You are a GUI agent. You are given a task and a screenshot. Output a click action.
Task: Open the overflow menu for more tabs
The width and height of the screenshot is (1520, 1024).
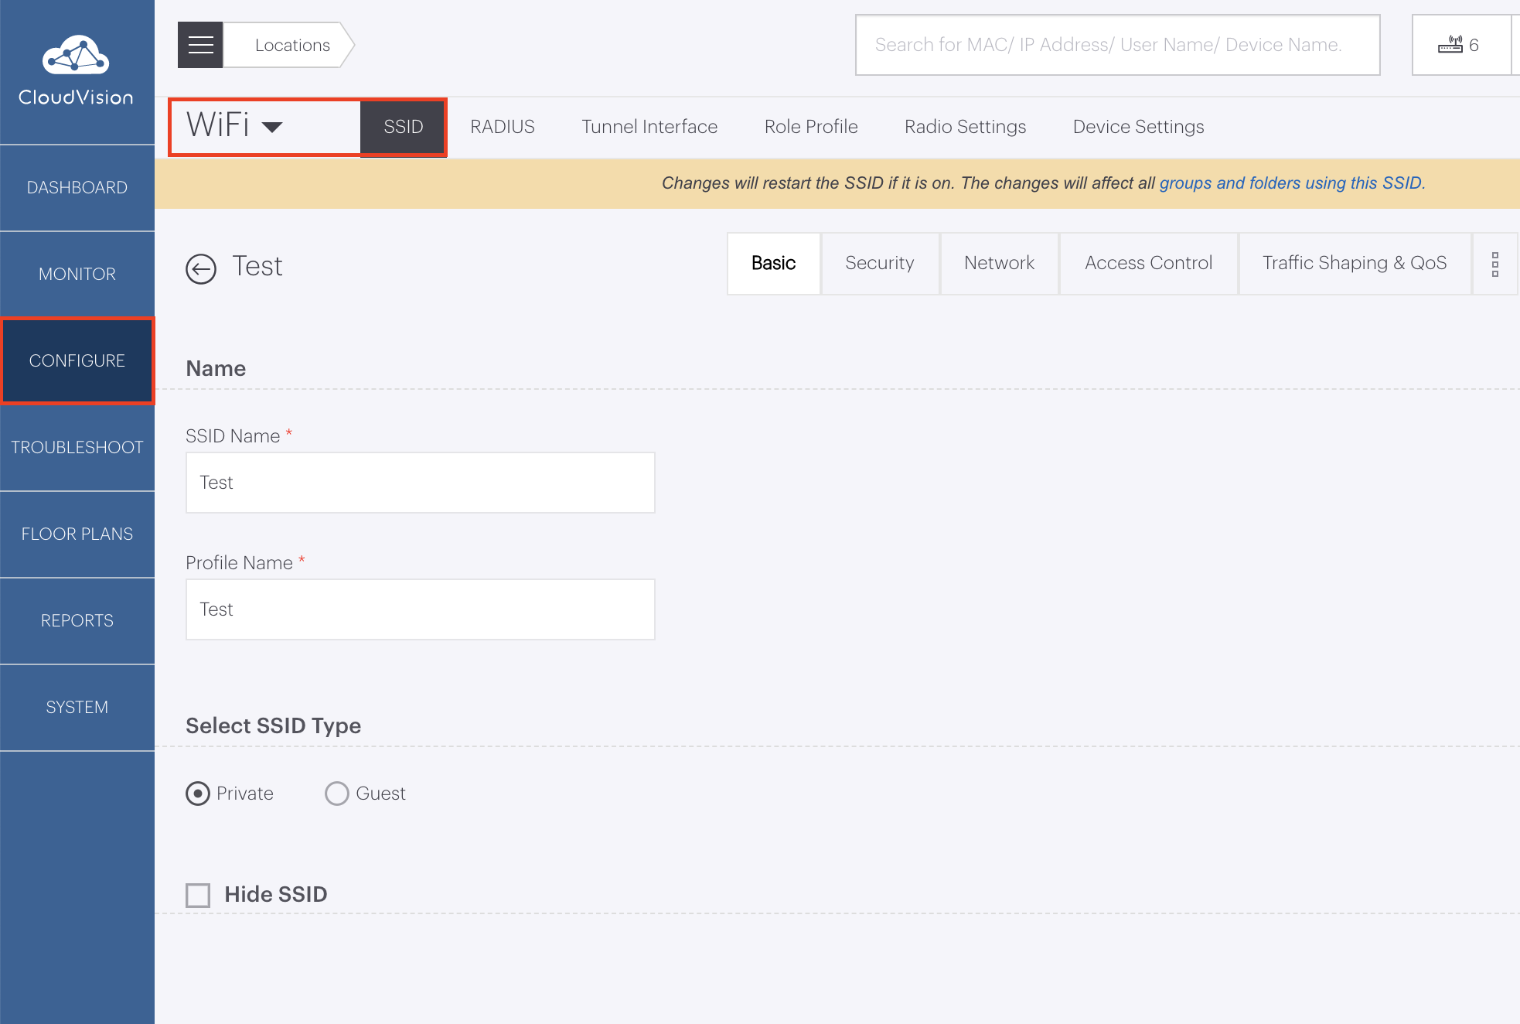[1495, 264]
